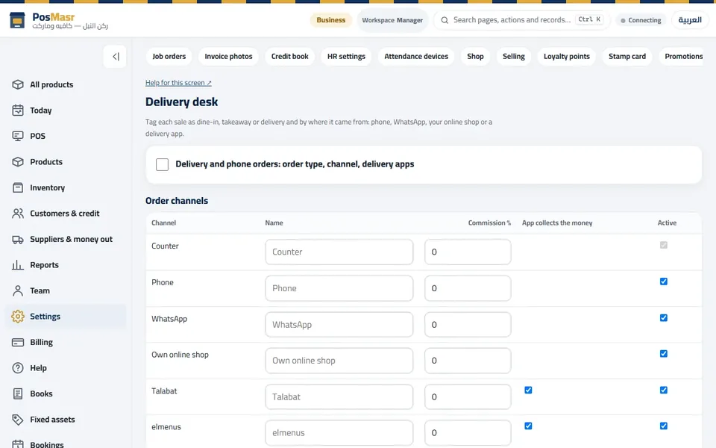Collapse the sidebar with the arrow icon
This screenshot has height=448, width=716.
click(x=115, y=57)
